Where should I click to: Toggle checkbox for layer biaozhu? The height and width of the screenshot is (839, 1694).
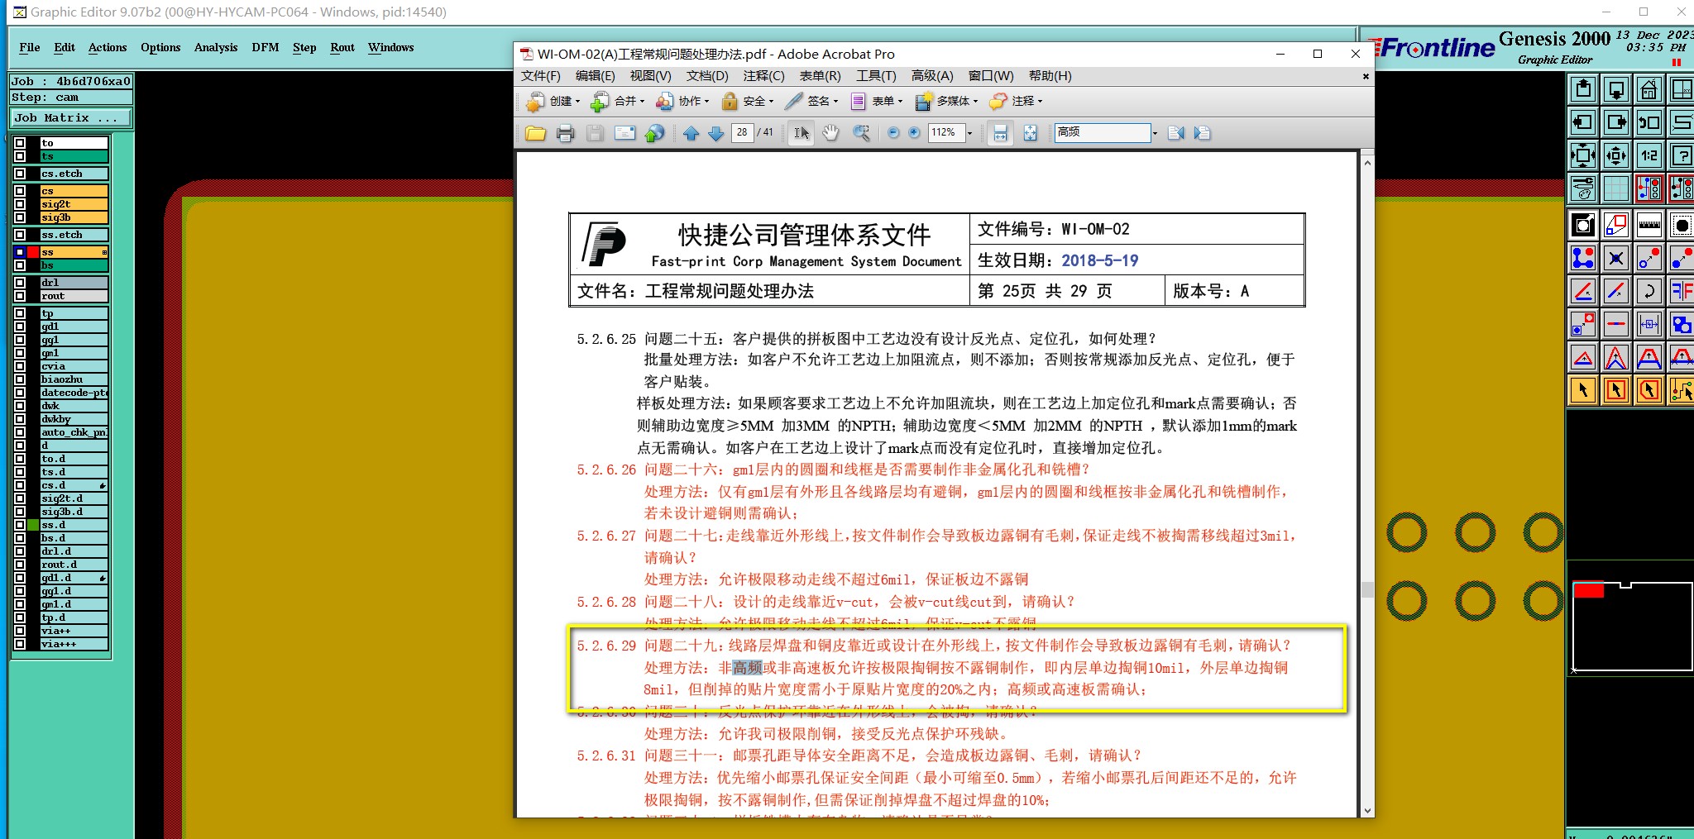coord(20,379)
